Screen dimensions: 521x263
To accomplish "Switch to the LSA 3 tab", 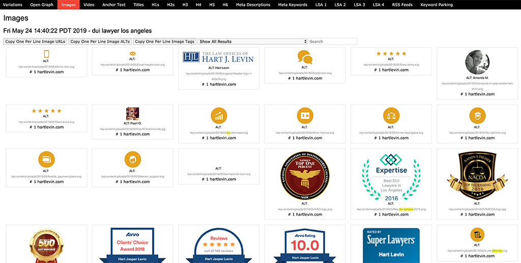I will click(x=359, y=5).
